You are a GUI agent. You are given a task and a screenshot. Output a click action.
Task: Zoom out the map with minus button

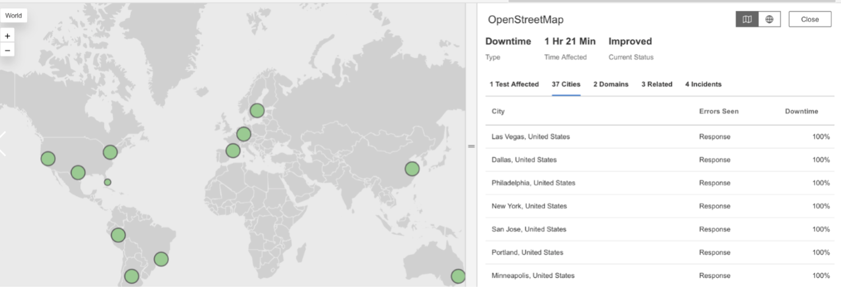click(x=8, y=50)
